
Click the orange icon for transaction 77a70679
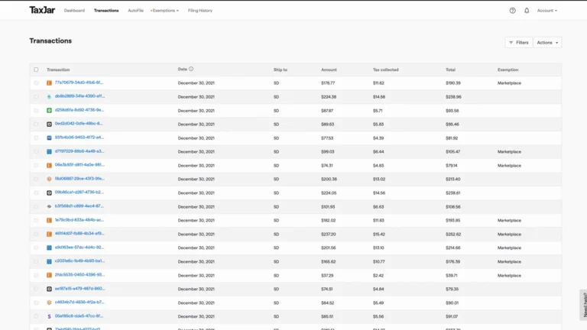(x=49, y=83)
